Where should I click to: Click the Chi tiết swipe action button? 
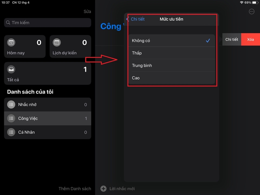(x=232, y=39)
